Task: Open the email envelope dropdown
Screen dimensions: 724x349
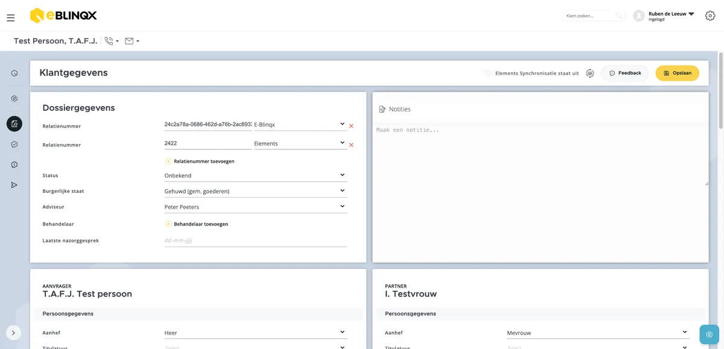Action: tap(132, 41)
